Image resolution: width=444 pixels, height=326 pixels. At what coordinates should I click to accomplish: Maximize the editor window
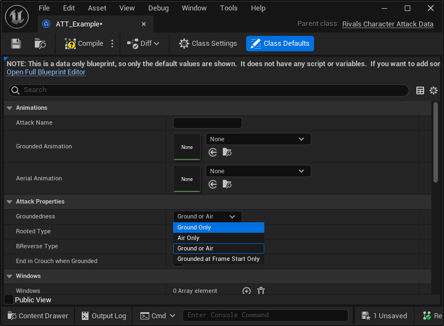click(408, 8)
